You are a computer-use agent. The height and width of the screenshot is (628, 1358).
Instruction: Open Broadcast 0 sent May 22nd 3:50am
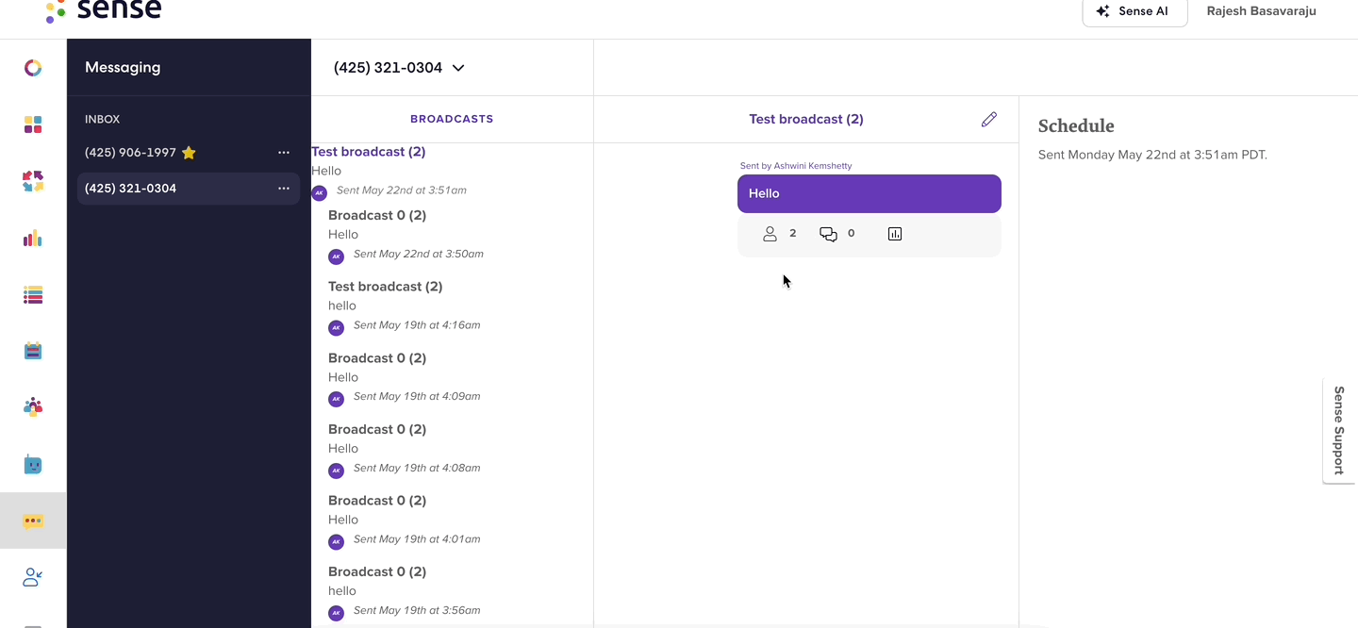pyautogui.click(x=452, y=236)
